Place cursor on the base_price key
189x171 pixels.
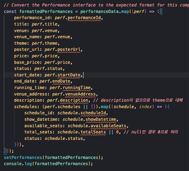coord(28,62)
